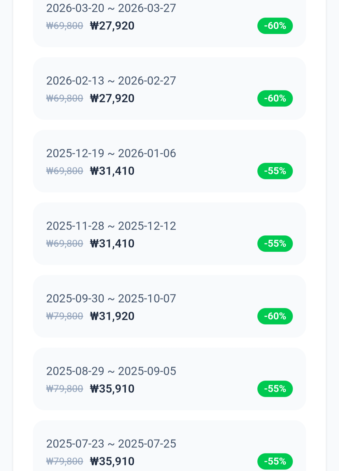Click the -60% badge for the March 2026 sale
The height and width of the screenshot is (471, 339).
(x=275, y=26)
